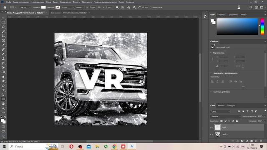
Task: Select the Path Selection tool
Action: click(3, 95)
